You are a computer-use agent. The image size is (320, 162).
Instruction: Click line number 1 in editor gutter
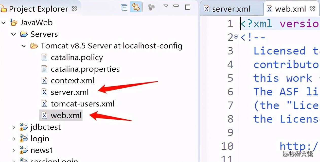click(x=230, y=24)
